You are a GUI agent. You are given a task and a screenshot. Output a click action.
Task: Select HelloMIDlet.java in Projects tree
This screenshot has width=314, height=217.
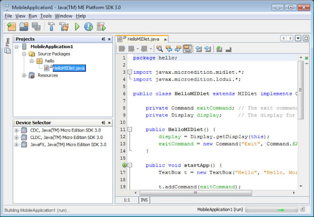pos(69,68)
